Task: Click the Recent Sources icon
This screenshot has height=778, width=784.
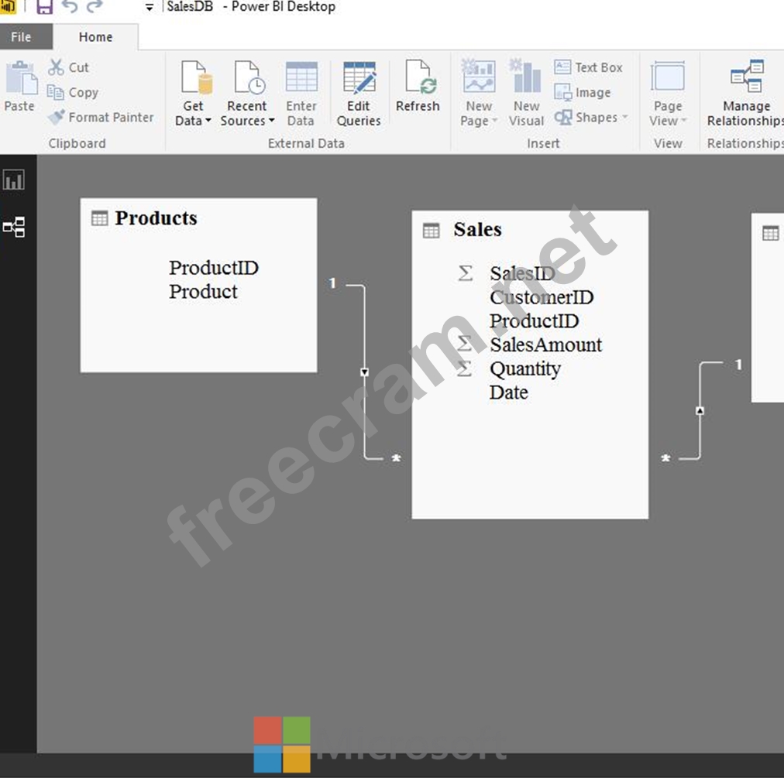Action: pos(250,77)
